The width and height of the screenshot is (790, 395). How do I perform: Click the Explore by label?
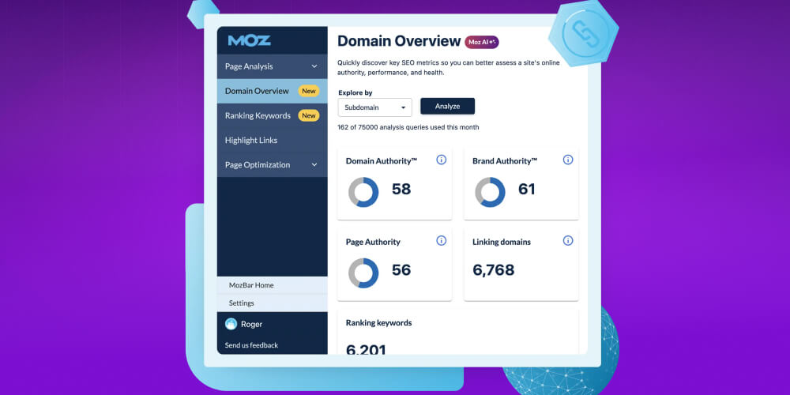[355, 92]
